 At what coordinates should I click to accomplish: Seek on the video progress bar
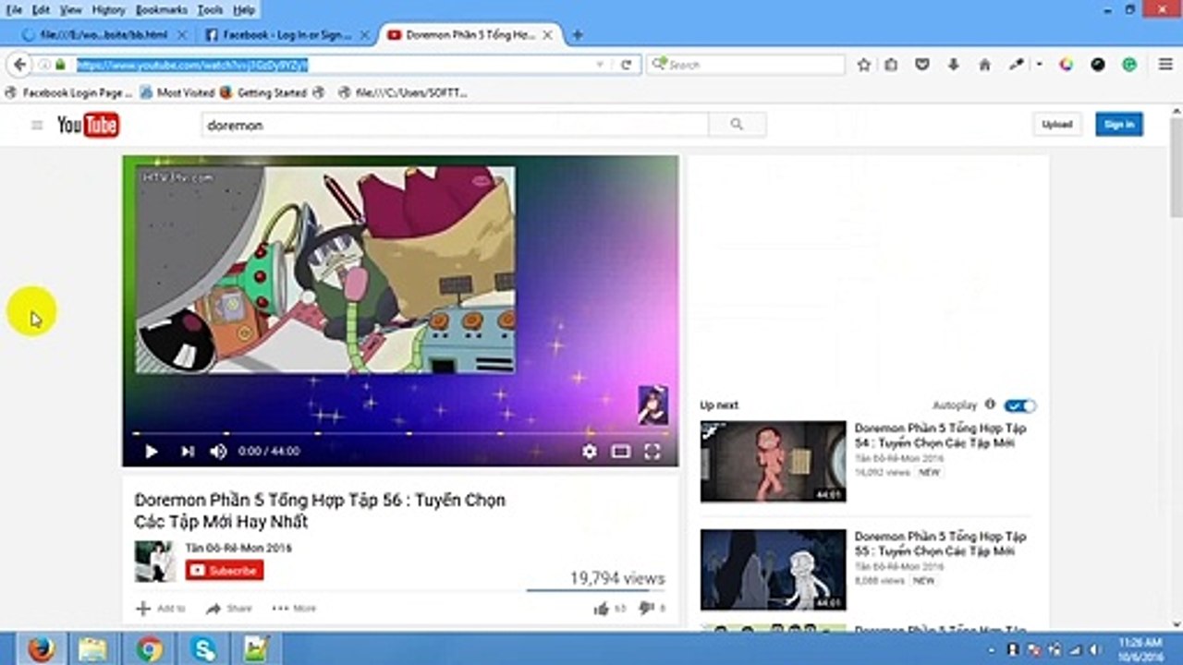coord(400,433)
